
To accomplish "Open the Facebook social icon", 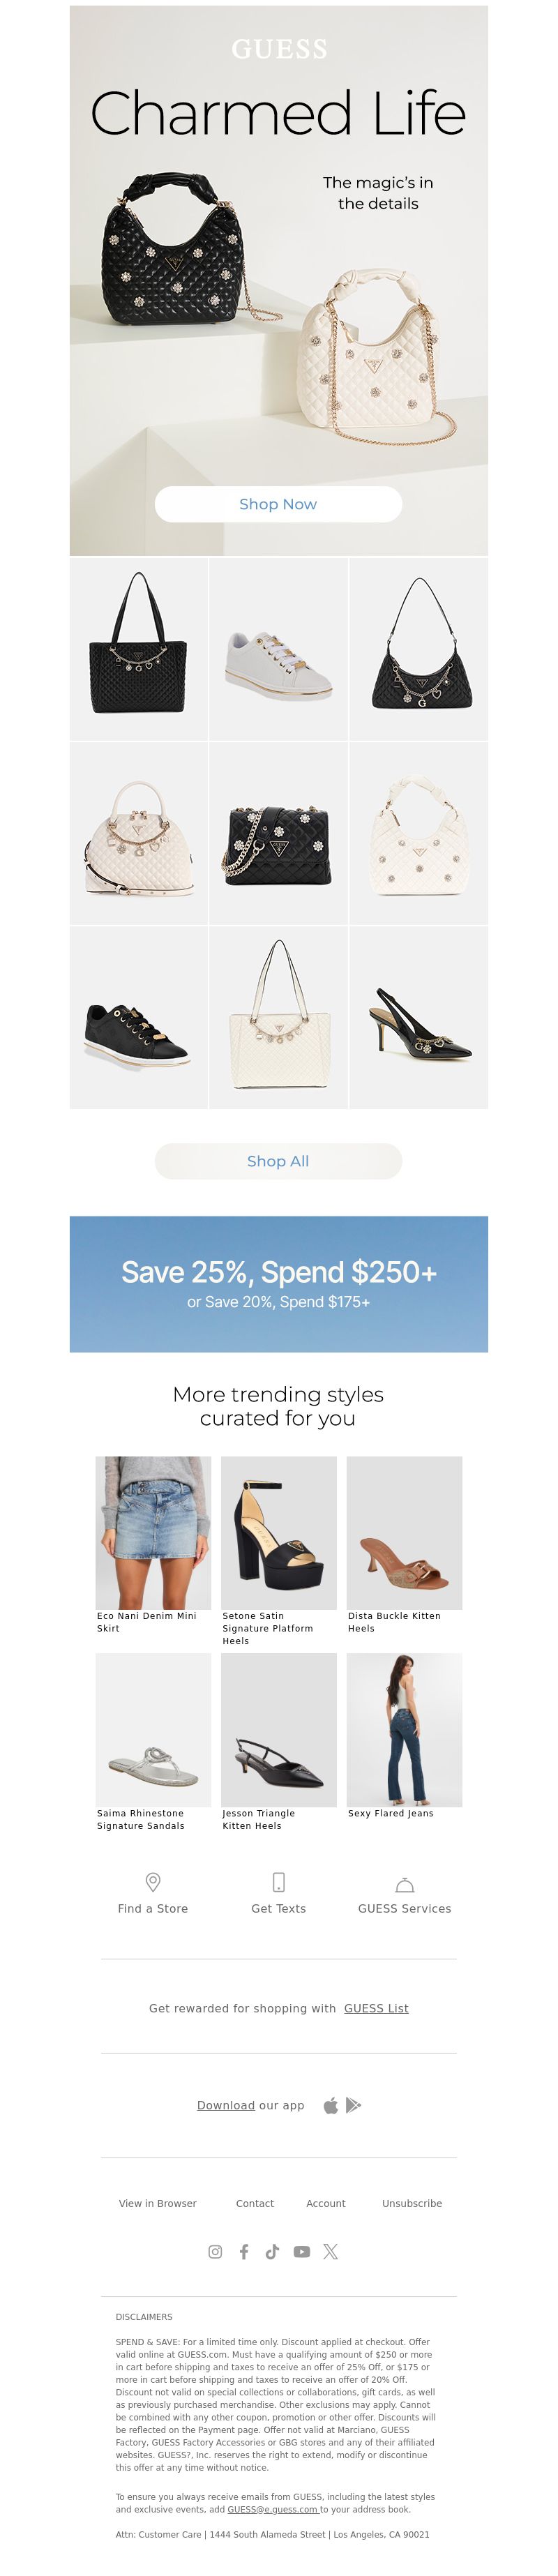I will (244, 2251).
